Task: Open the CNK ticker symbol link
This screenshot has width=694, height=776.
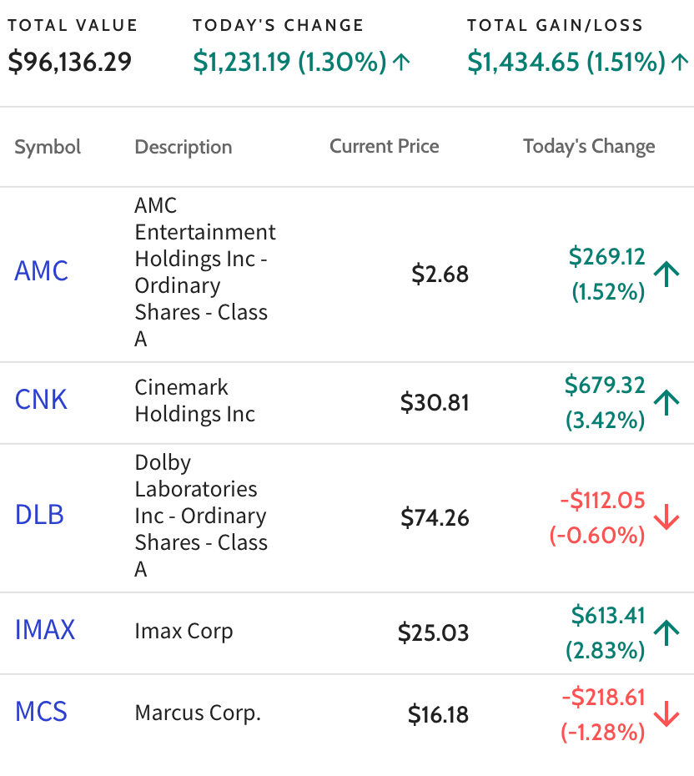Action: pos(41,400)
